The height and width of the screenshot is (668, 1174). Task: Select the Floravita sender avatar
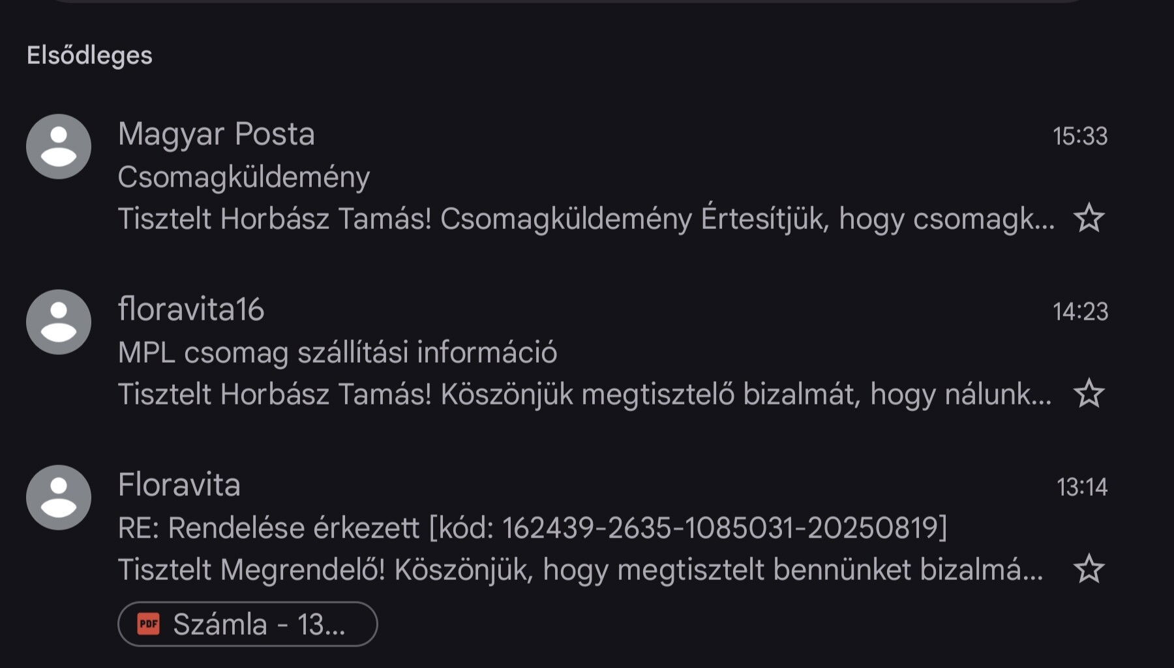(x=59, y=498)
